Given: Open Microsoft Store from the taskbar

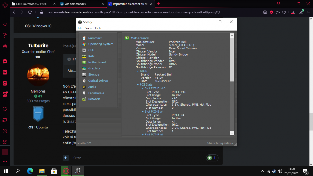Looking at the screenshot, I should [54, 171].
